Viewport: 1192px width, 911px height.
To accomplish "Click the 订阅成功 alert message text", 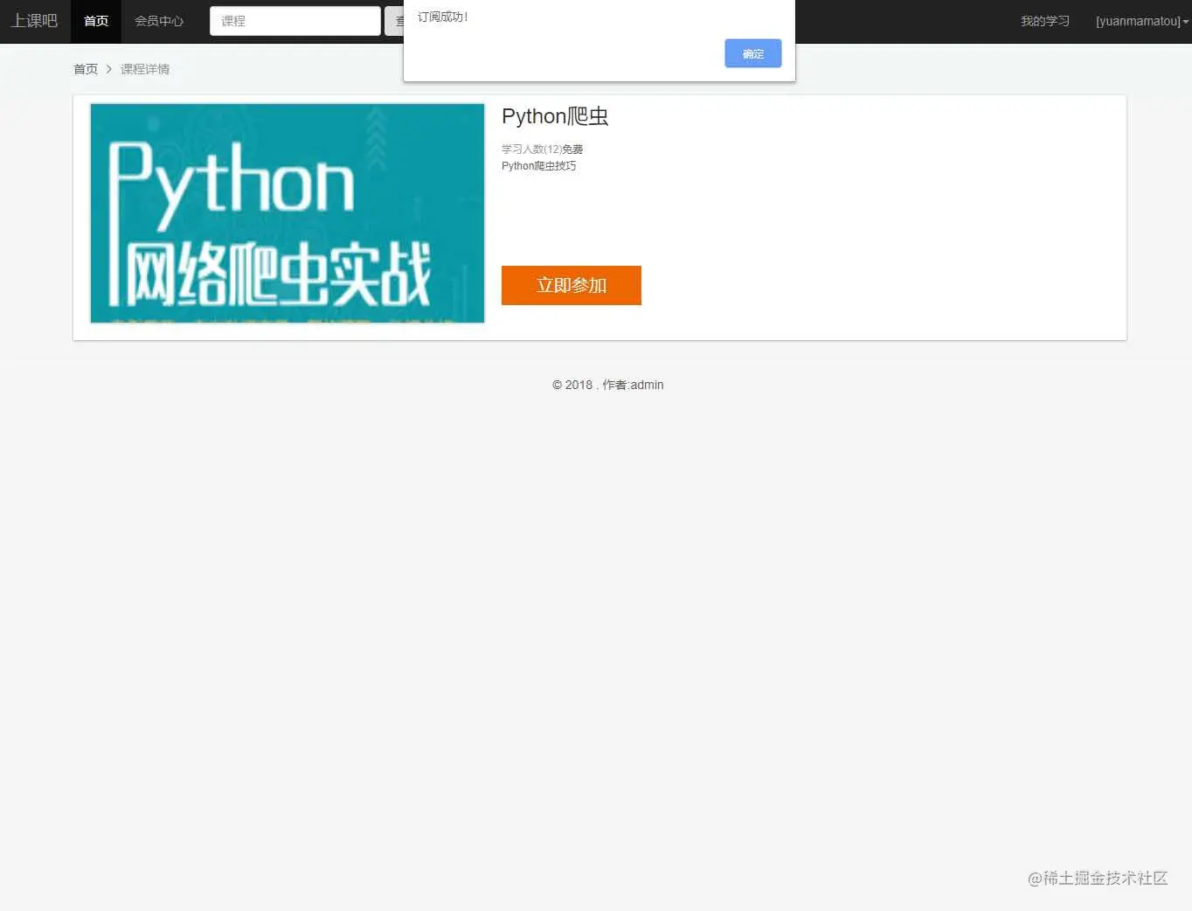I will point(442,17).
